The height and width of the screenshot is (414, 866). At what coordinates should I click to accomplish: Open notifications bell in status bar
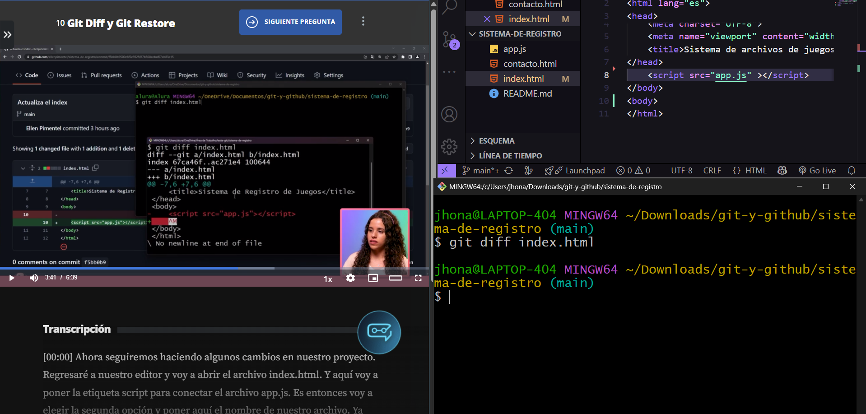point(852,171)
